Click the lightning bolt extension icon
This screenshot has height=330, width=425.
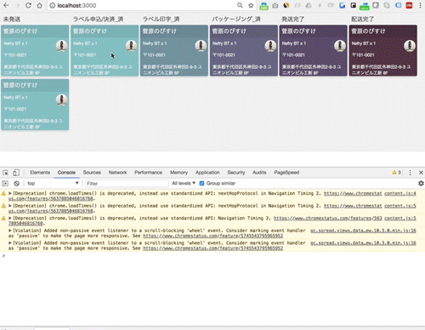coord(320,5)
